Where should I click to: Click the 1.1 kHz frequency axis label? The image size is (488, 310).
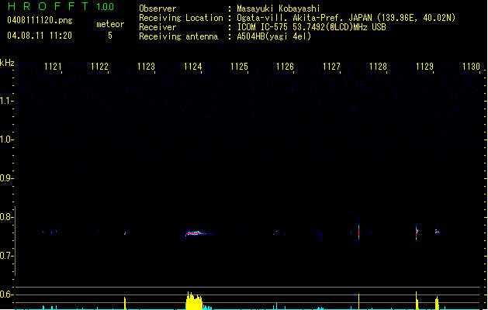[6, 101]
